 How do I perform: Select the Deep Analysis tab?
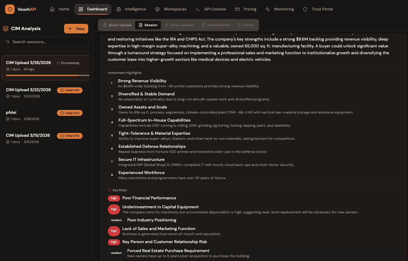click(x=179, y=25)
